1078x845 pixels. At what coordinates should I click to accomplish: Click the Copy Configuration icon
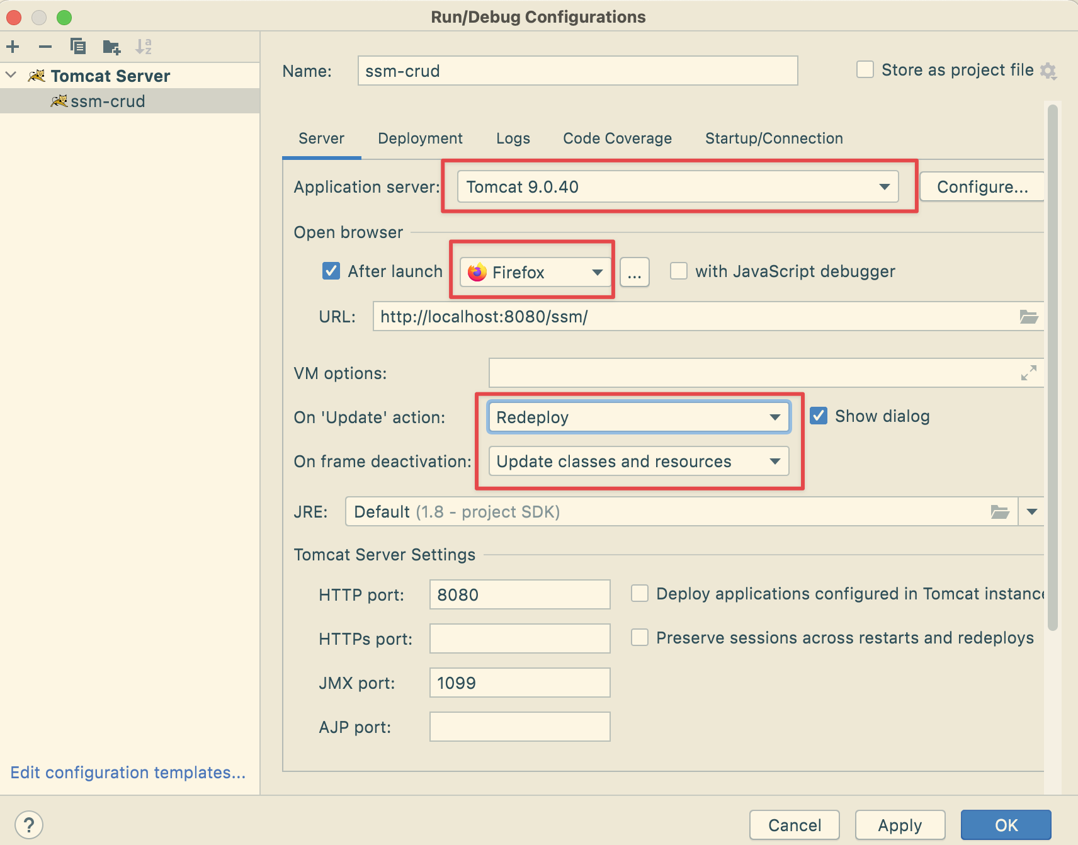78,47
